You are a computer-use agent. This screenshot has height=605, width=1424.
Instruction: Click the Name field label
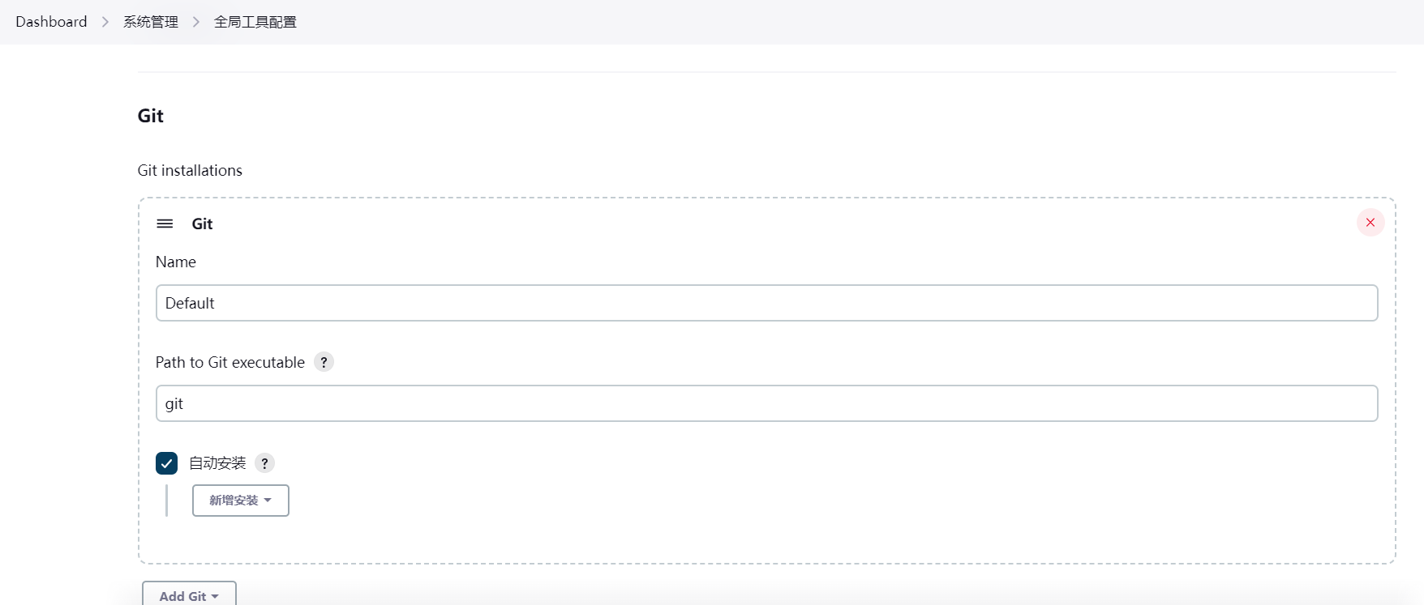[176, 262]
